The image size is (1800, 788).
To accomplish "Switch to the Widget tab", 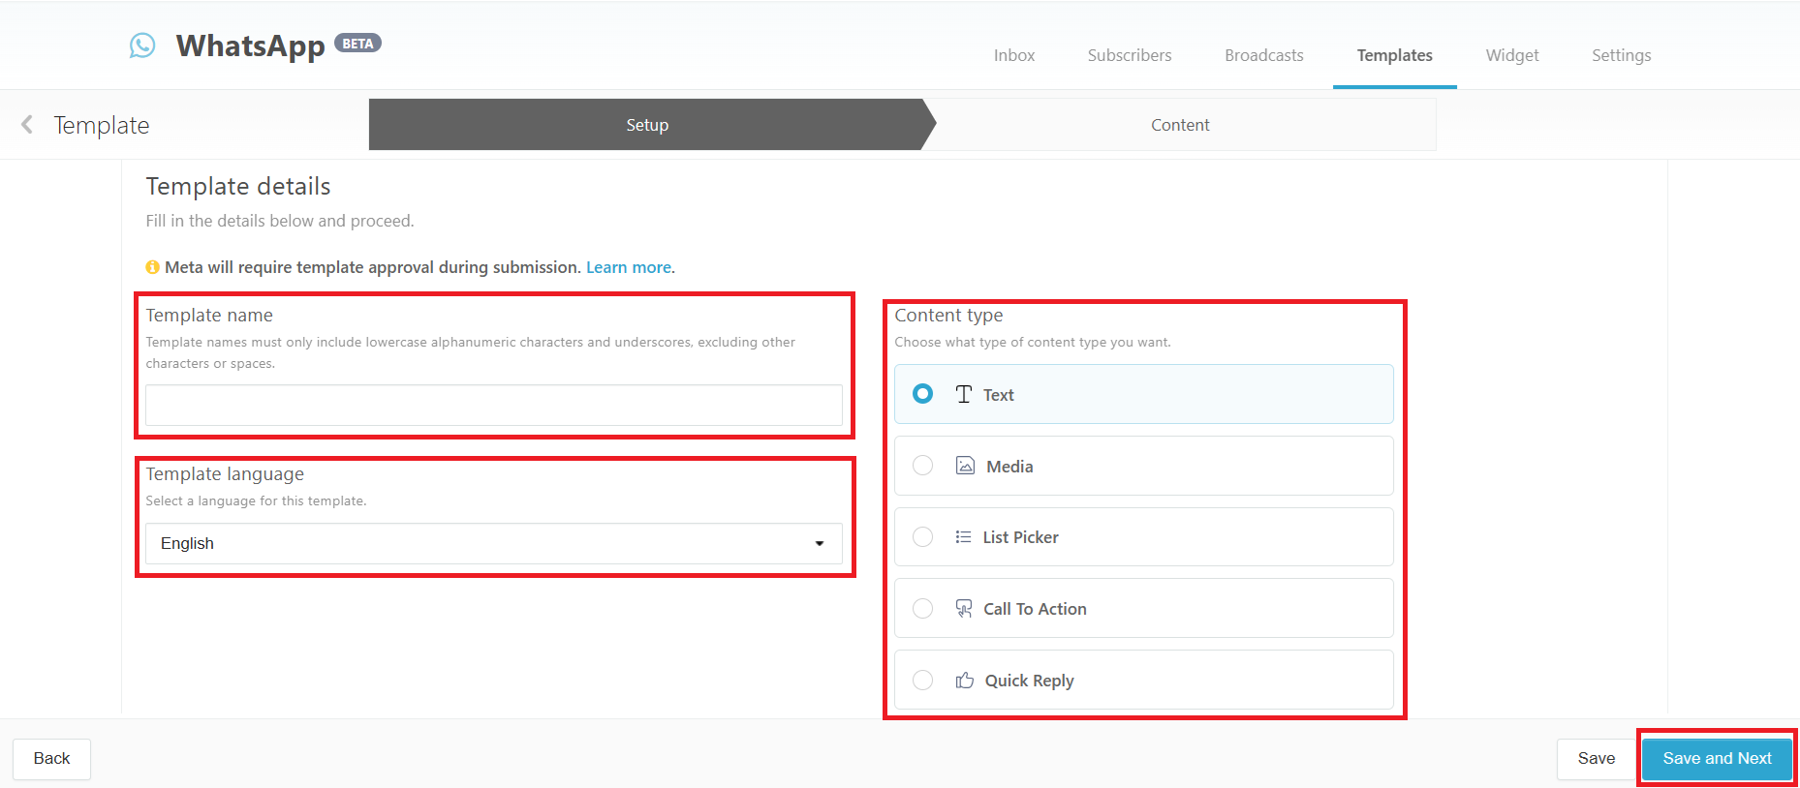I will (1512, 55).
